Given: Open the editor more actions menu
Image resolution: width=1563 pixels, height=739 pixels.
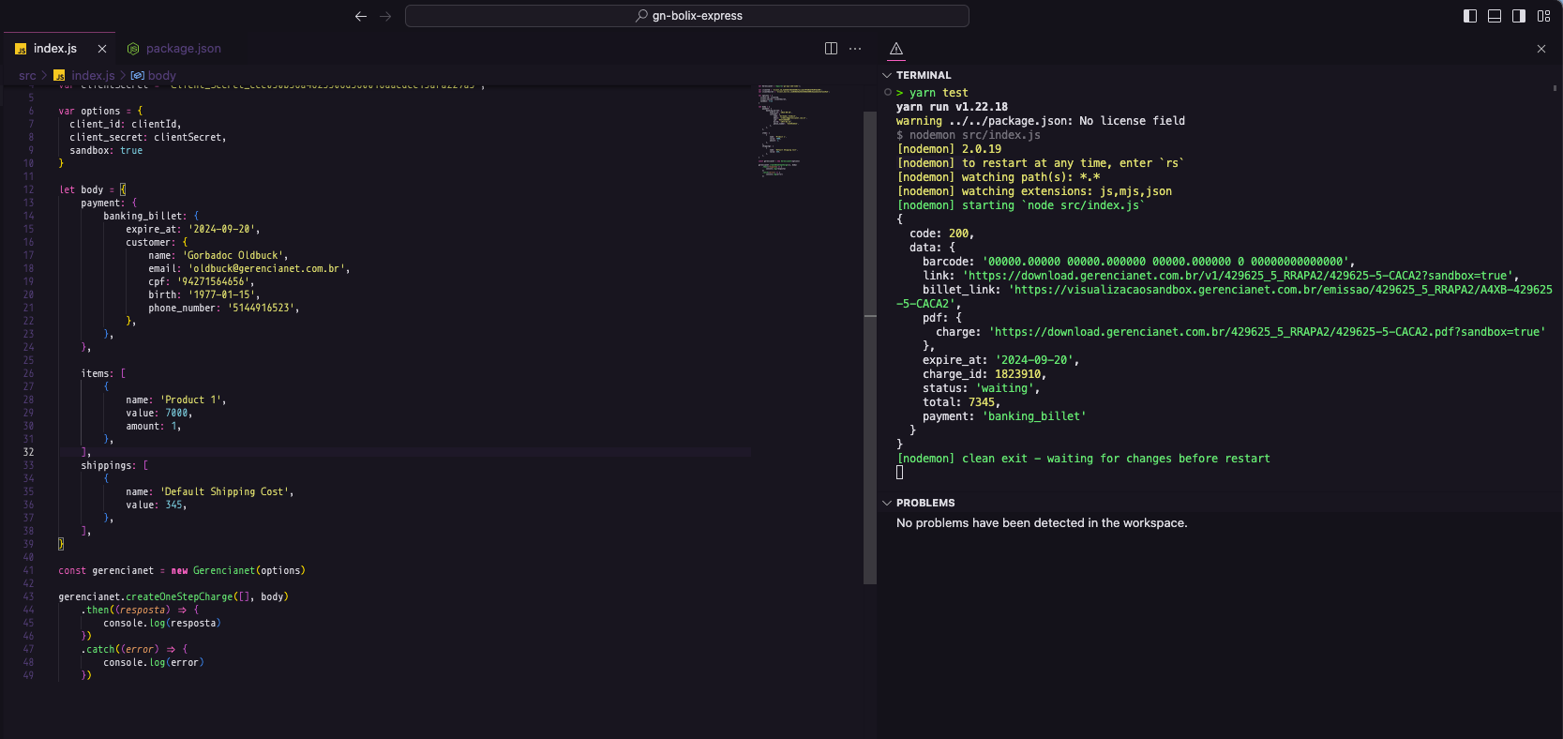Looking at the screenshot, I should [855, 49].
